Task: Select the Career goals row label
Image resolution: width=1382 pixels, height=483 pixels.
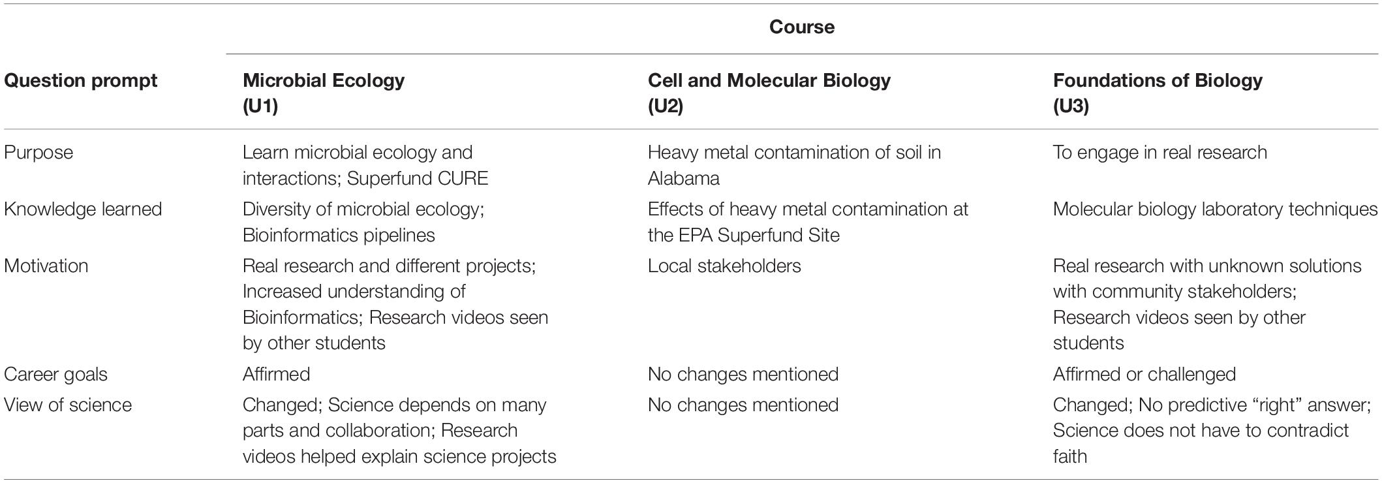Action: (55, 375)
